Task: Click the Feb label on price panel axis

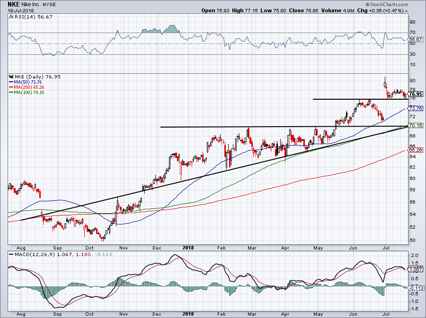Action: tap(222, 248)
